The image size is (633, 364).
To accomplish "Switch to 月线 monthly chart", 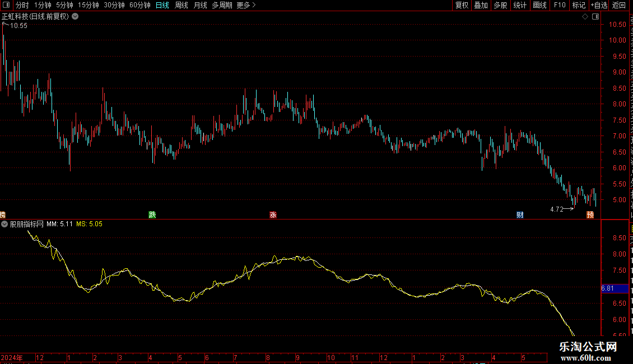I will coord(200,5).
